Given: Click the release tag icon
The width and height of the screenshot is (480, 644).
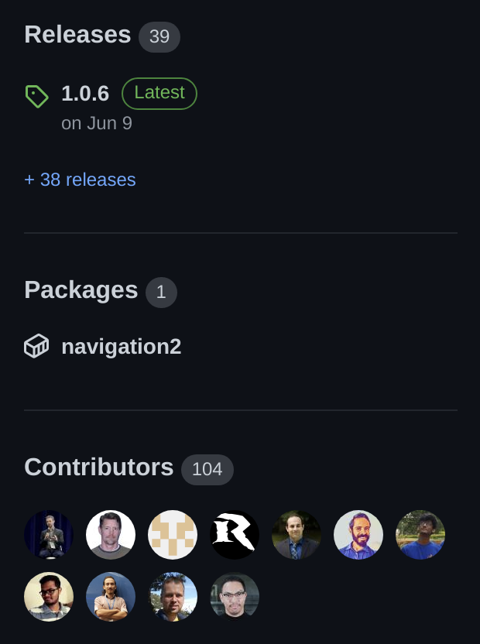Looking at the screenshot, I should tap(36, 96).
